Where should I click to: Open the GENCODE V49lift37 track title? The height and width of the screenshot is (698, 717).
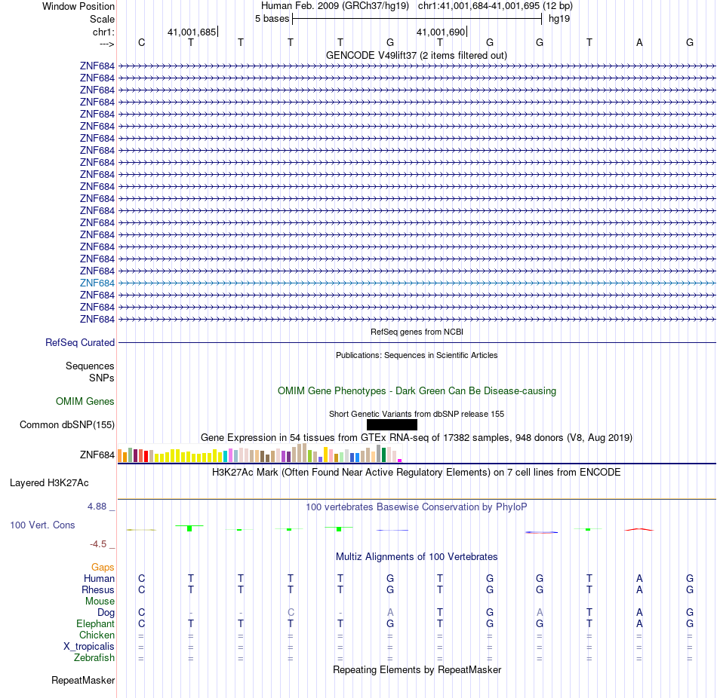tap(417, 55)
